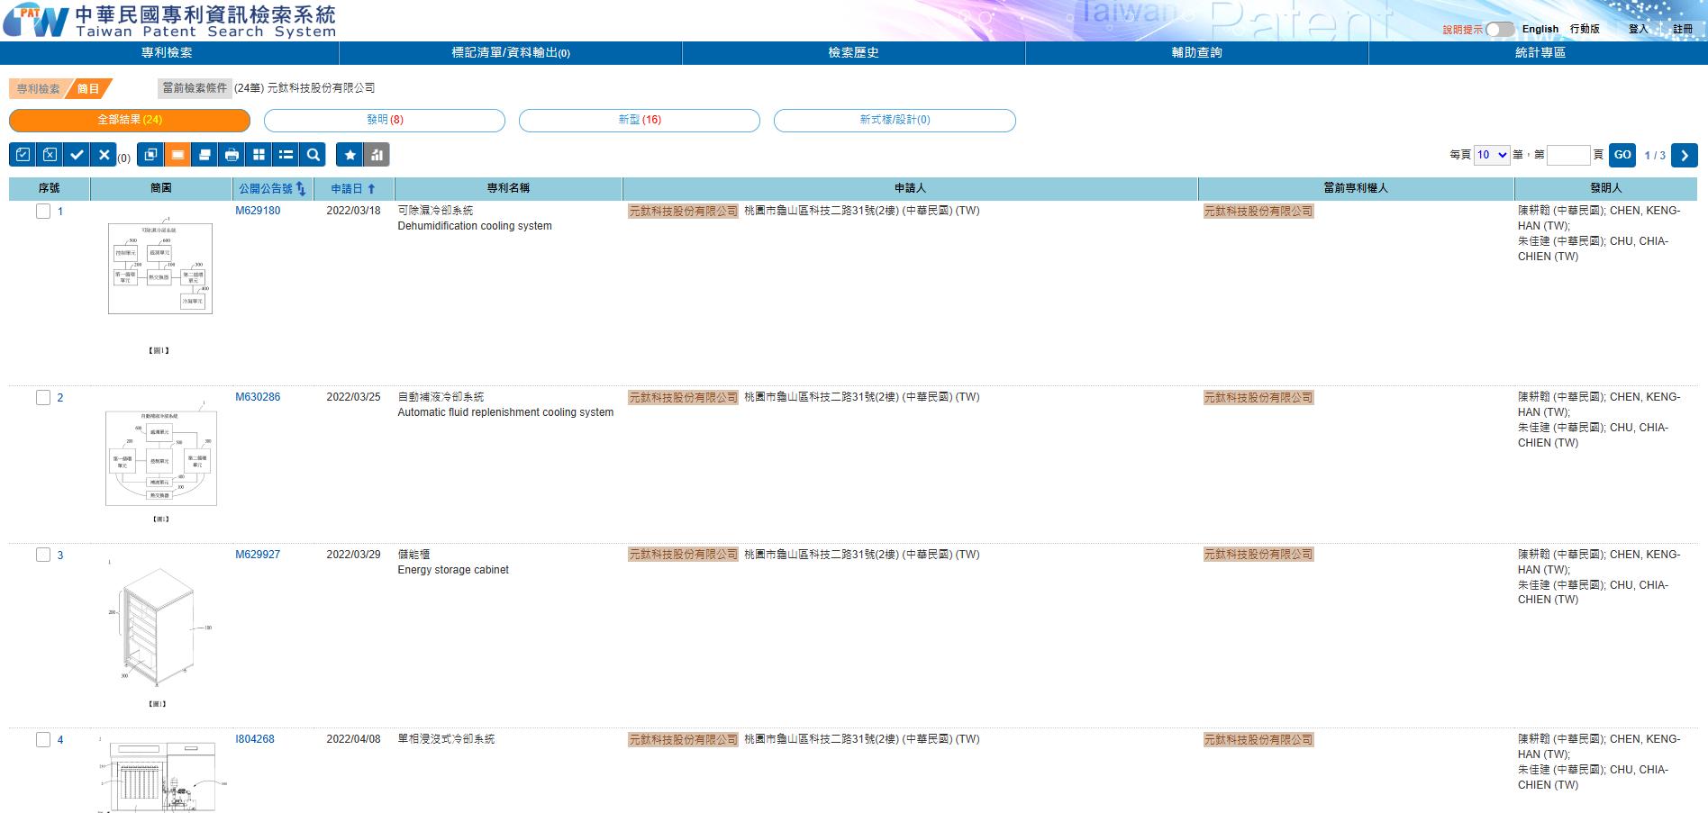Switch to the four-square grid view icon

pos(259,155)
